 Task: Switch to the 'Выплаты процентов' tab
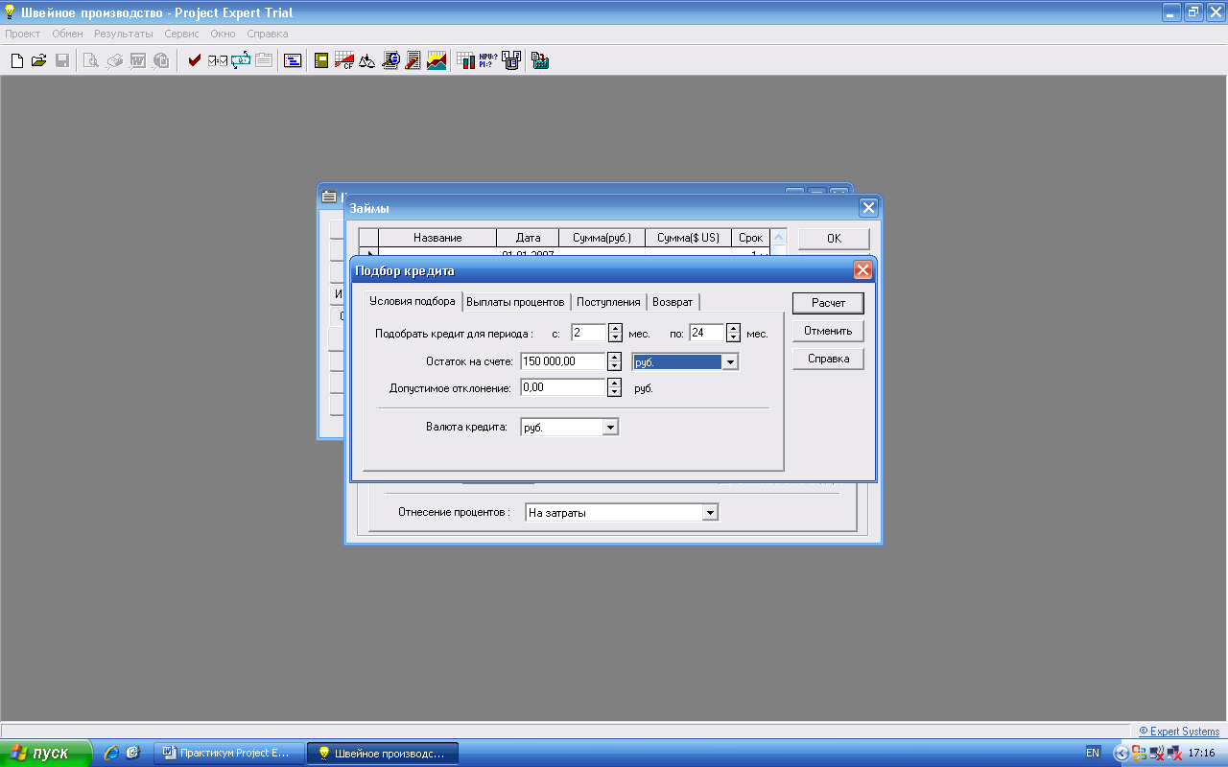click(515, 302)
